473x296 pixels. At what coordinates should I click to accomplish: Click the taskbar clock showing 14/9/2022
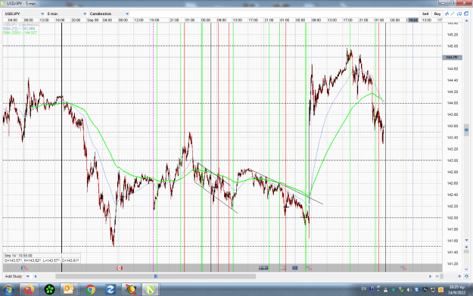456,290
